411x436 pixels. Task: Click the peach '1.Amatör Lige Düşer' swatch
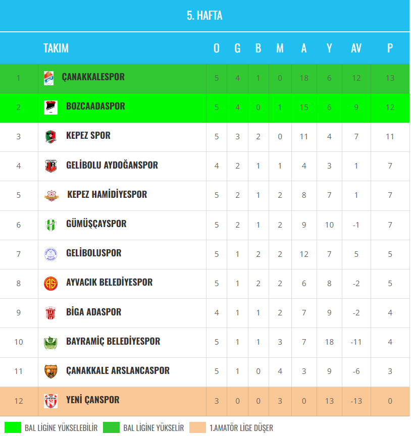point(197,427)
